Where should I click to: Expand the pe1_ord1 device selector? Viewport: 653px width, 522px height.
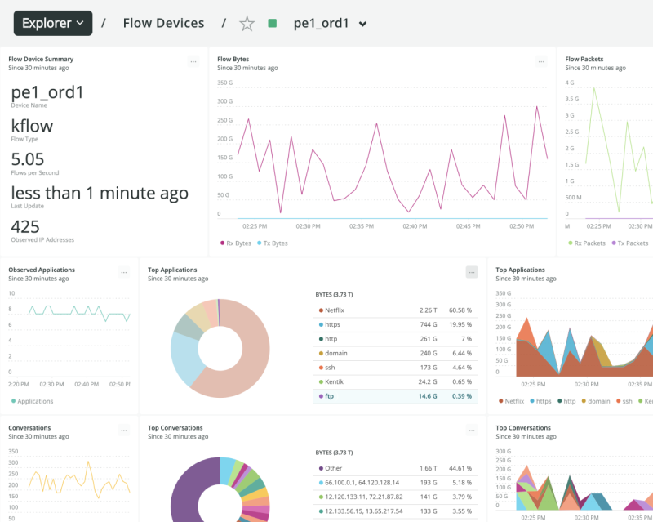click(x=362, y=25)
